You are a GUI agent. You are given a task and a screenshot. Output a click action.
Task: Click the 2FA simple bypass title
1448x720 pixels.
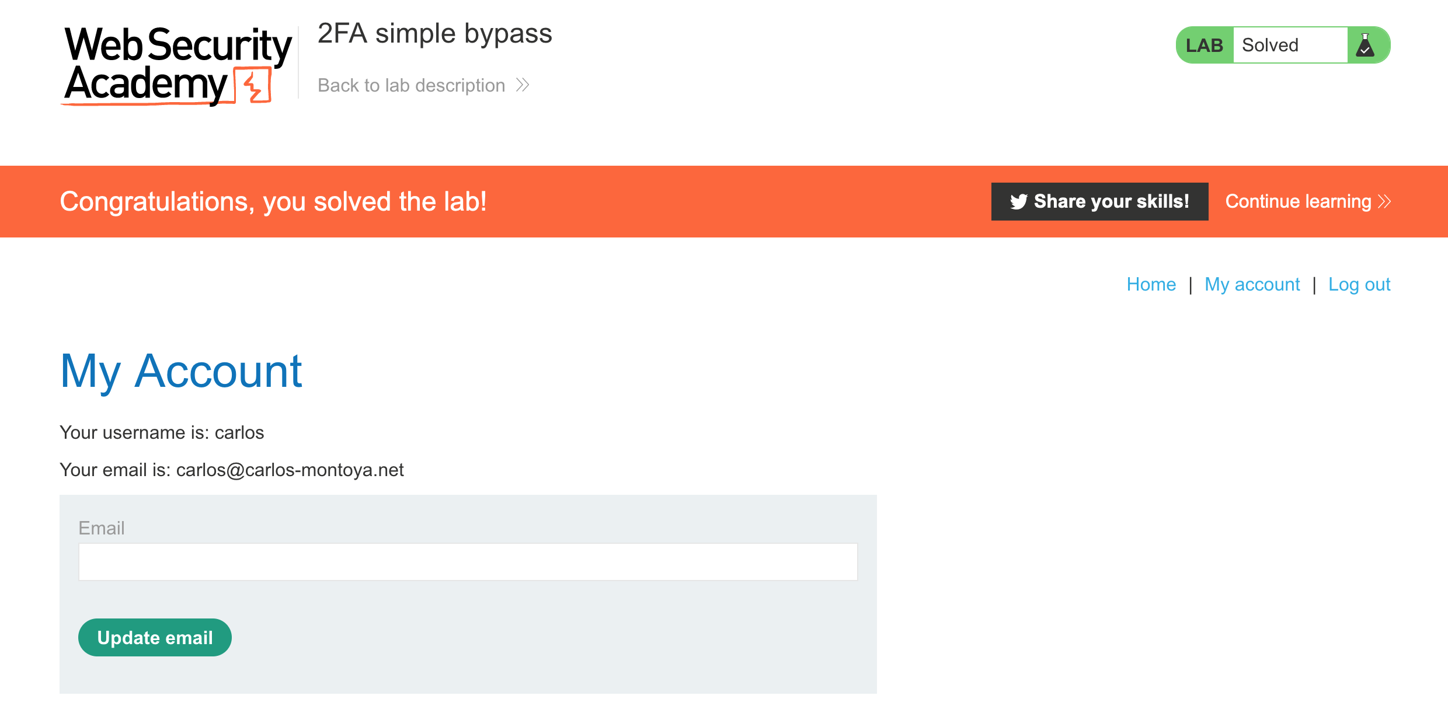pos(434,33)
